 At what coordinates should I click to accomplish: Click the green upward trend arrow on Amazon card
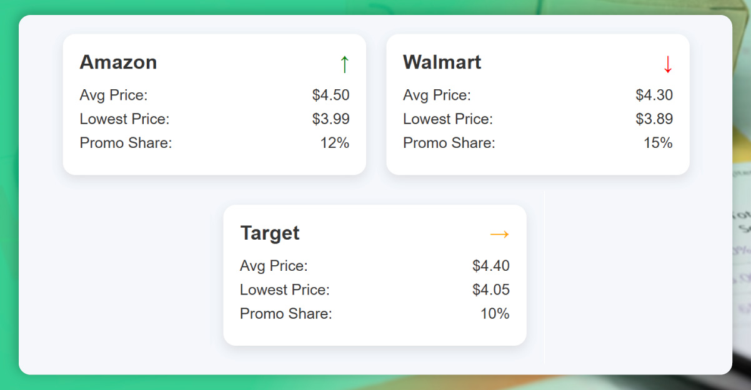(345, 64)
